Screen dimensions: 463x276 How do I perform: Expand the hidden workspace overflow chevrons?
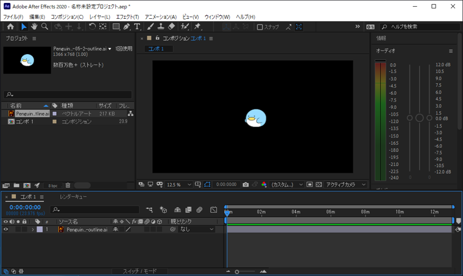(x=358, y=27)
